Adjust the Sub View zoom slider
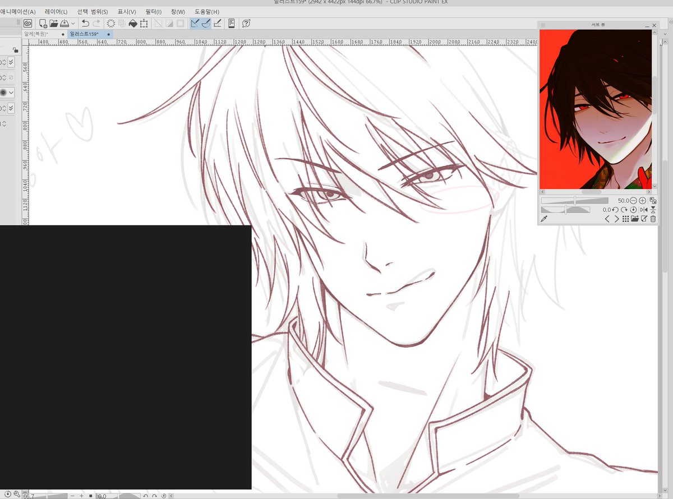The image size is (673, 499). point(575,201)
